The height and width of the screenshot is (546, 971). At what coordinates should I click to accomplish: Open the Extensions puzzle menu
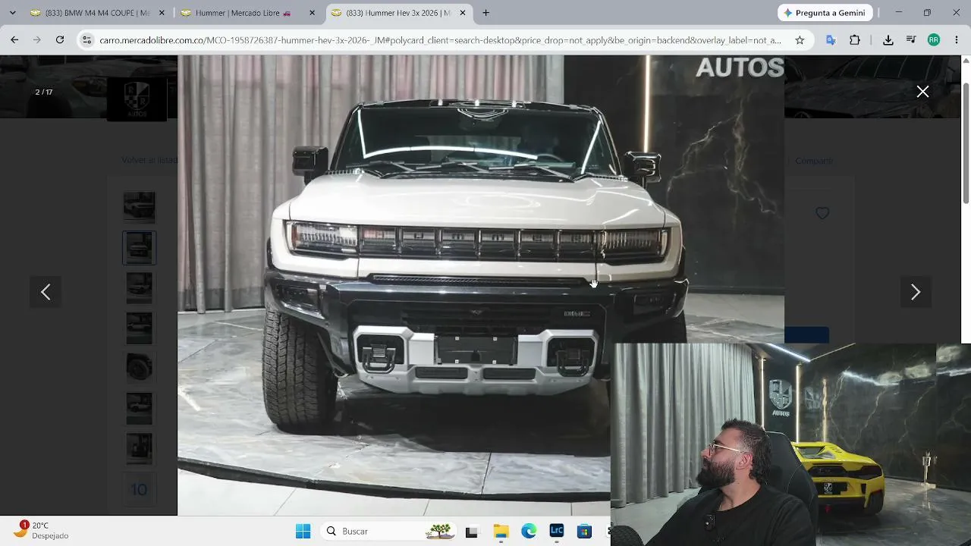click(x=855, y=40)
